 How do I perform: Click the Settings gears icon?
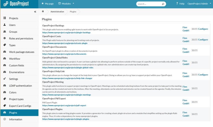[x=5, y=79]
